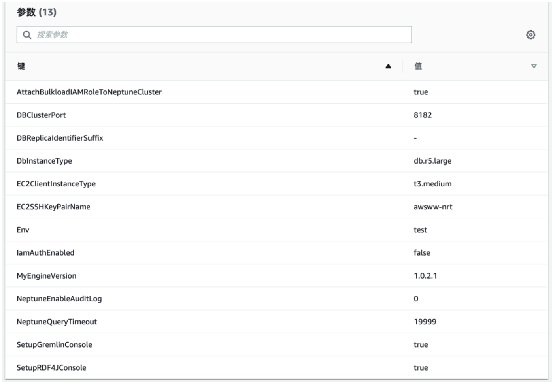Select the DbInstanceType key

coord(44,161)
